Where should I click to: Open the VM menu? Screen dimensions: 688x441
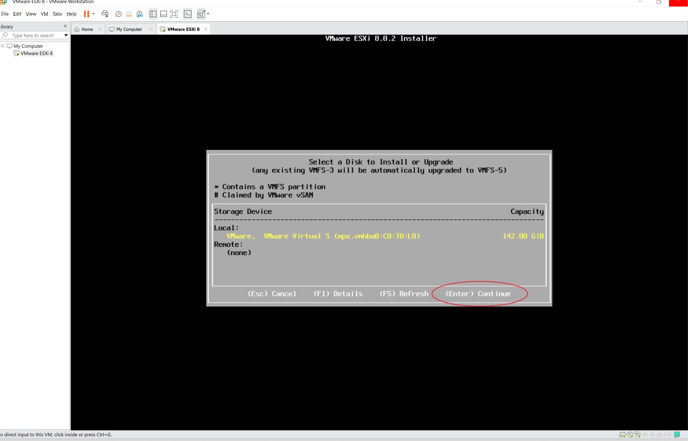tap(45, 14)
